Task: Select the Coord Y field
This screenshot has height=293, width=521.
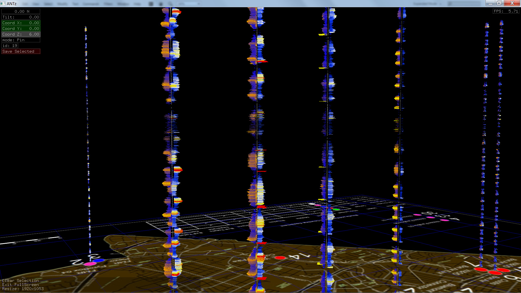Action: [21, 28]
